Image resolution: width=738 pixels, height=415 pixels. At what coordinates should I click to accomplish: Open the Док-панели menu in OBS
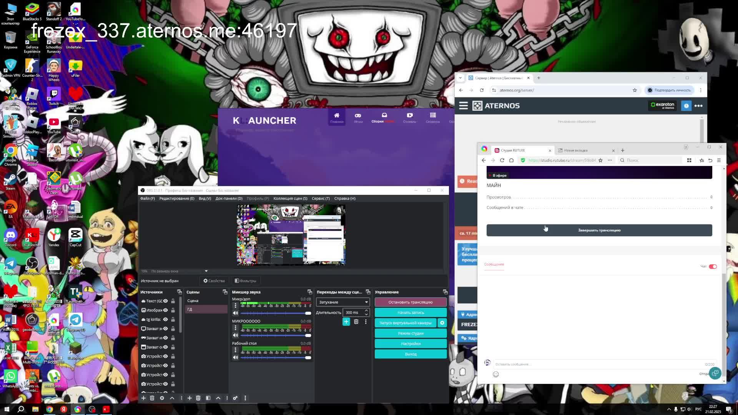229,199
